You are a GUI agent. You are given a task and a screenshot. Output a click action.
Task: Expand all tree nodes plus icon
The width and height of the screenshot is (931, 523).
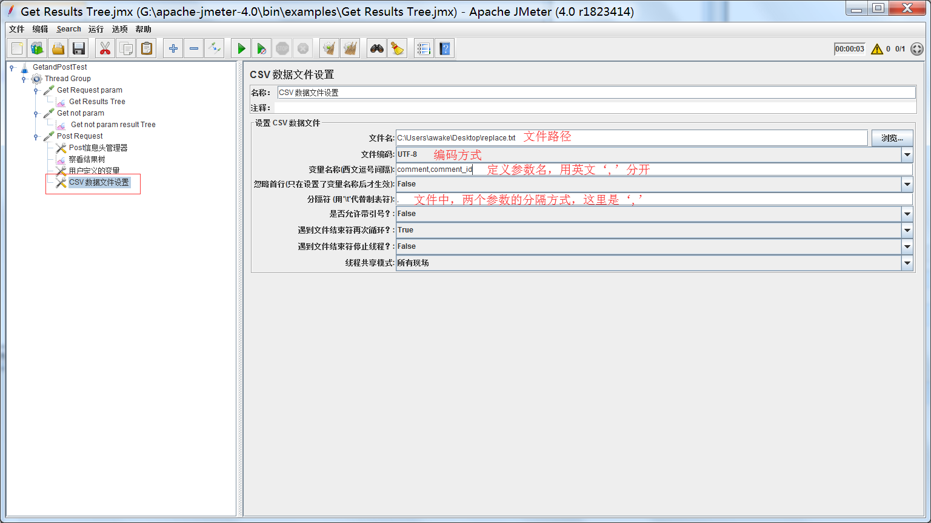173,48
